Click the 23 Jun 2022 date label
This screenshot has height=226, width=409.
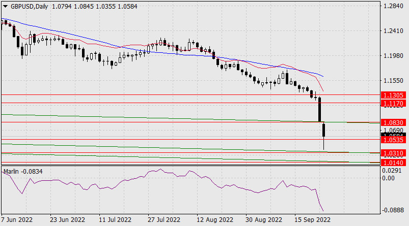click(x=67, y=220)
